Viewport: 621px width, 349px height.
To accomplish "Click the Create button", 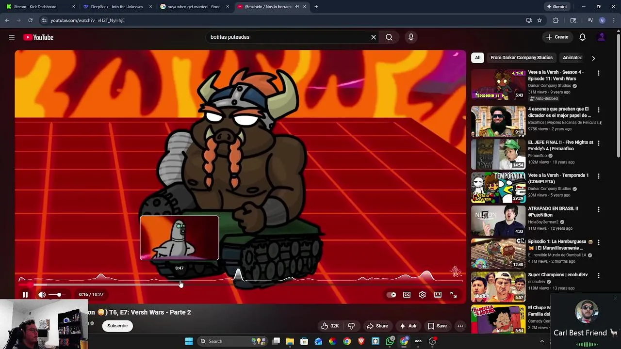I will [557, 37].
